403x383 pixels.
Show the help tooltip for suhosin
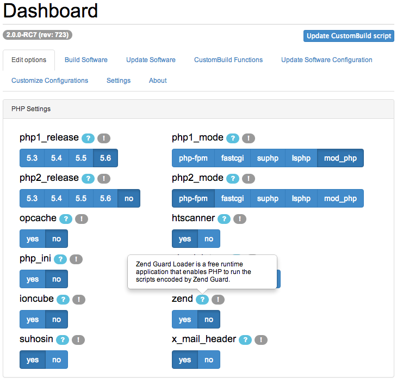coord(63,339)
